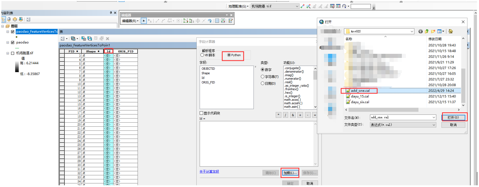Screen dimensions: 479x187
Task: Collapse the paodao layer tree node
Action: point(8,43)
